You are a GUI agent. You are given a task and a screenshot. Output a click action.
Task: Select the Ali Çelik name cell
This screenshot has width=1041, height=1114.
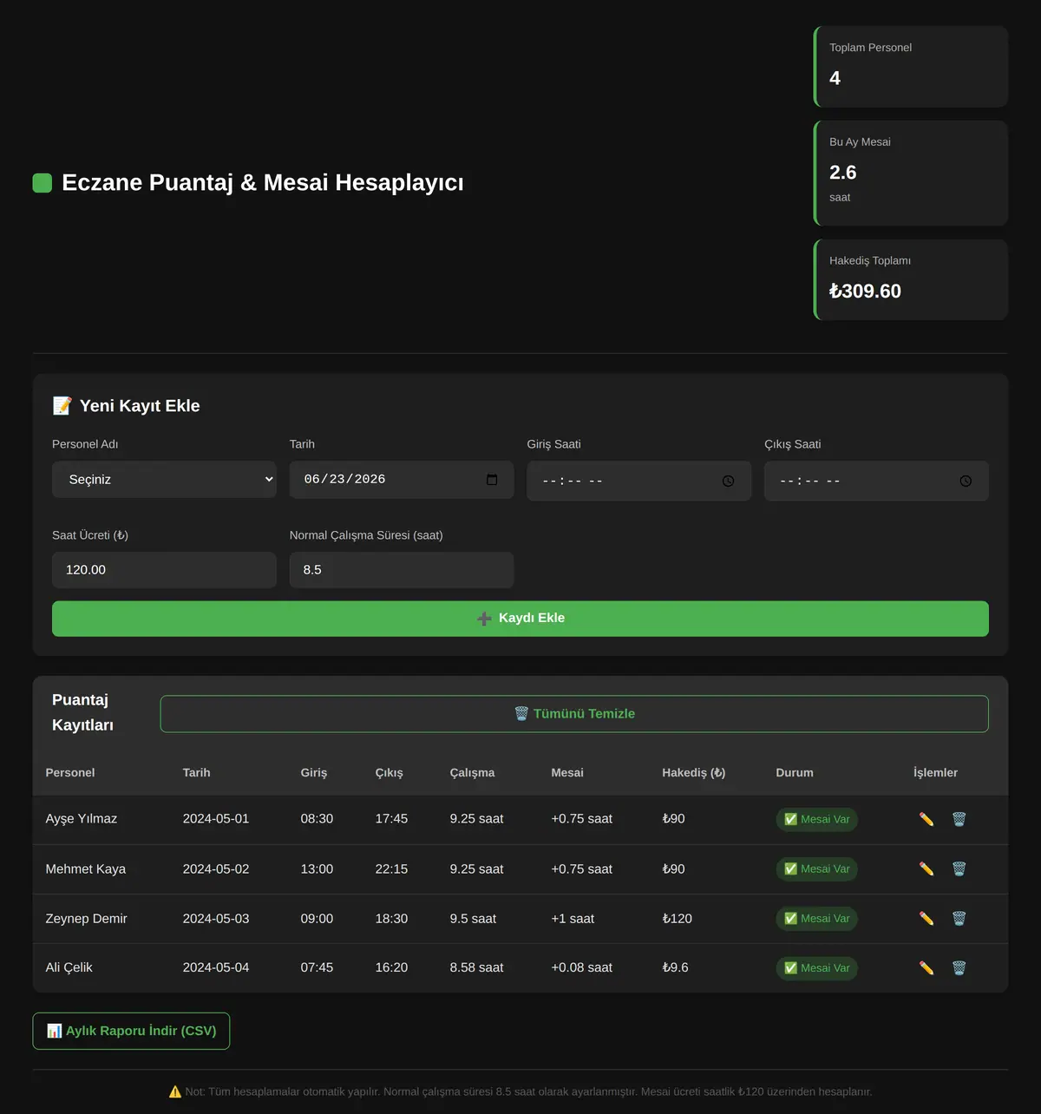pyautogui.click(x=69, y=967)
